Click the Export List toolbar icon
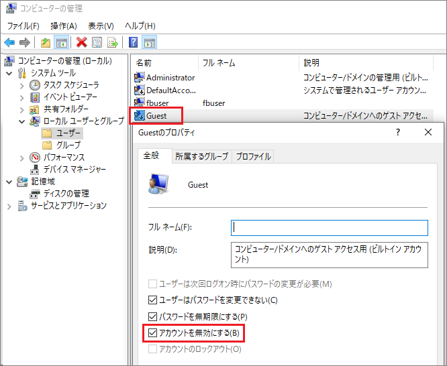Viewport: 447px width, 366px height. click(113, 43)
